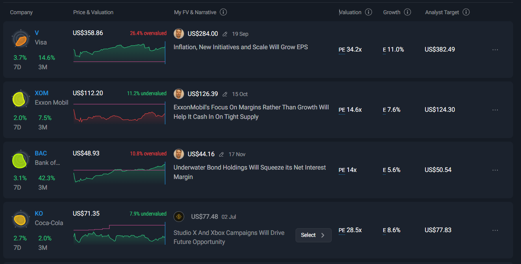Click Exxon Mobil fair value US$126.39
This screenshot has height=264, width=521.
pyautogui.click(x=203, y=94)
